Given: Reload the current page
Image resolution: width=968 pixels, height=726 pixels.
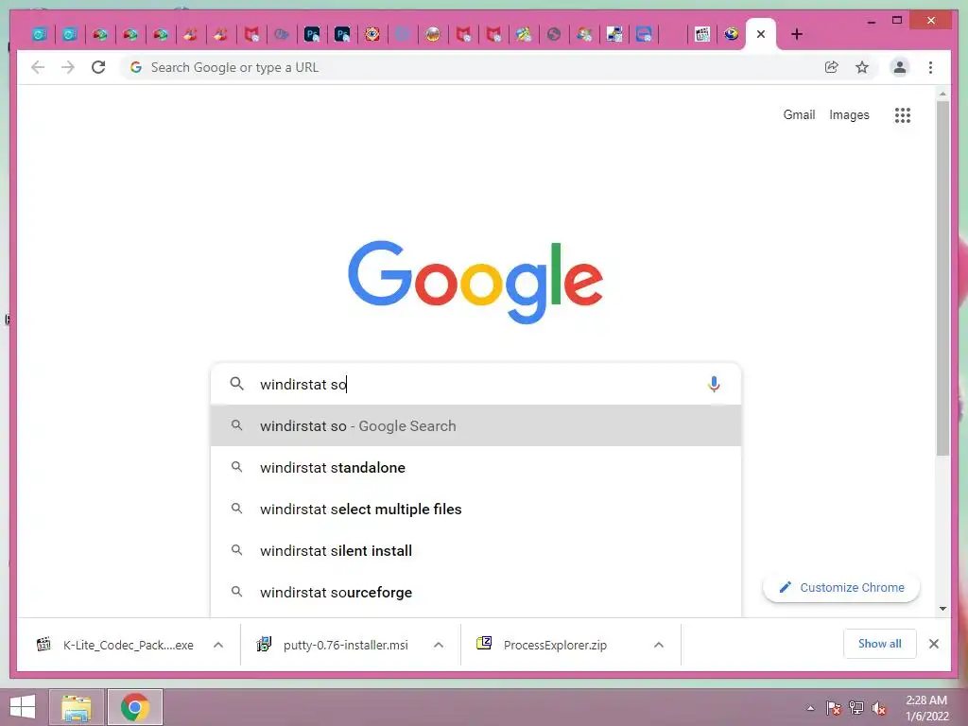Looking at the screenshot, I should pyautogui.click(x=98, y=67).
